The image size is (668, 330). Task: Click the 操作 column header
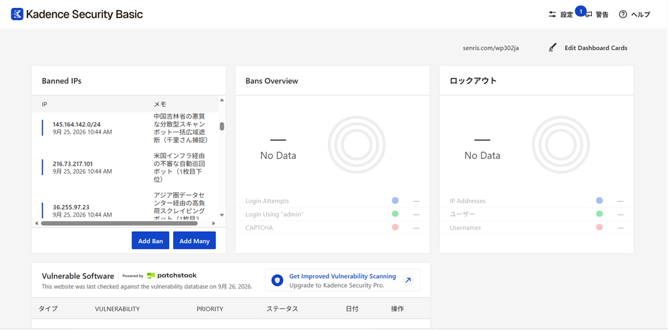click(397, 309)
